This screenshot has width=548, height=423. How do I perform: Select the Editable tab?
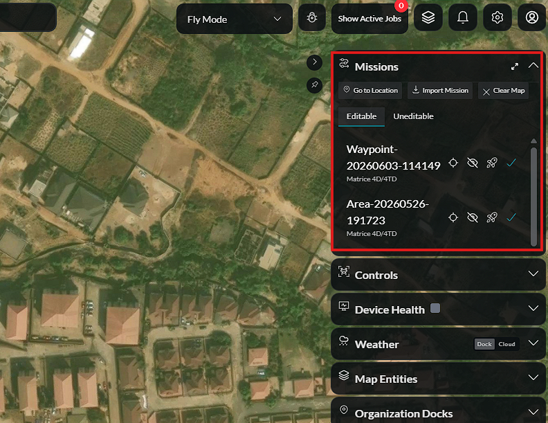[x=361, y=116]
